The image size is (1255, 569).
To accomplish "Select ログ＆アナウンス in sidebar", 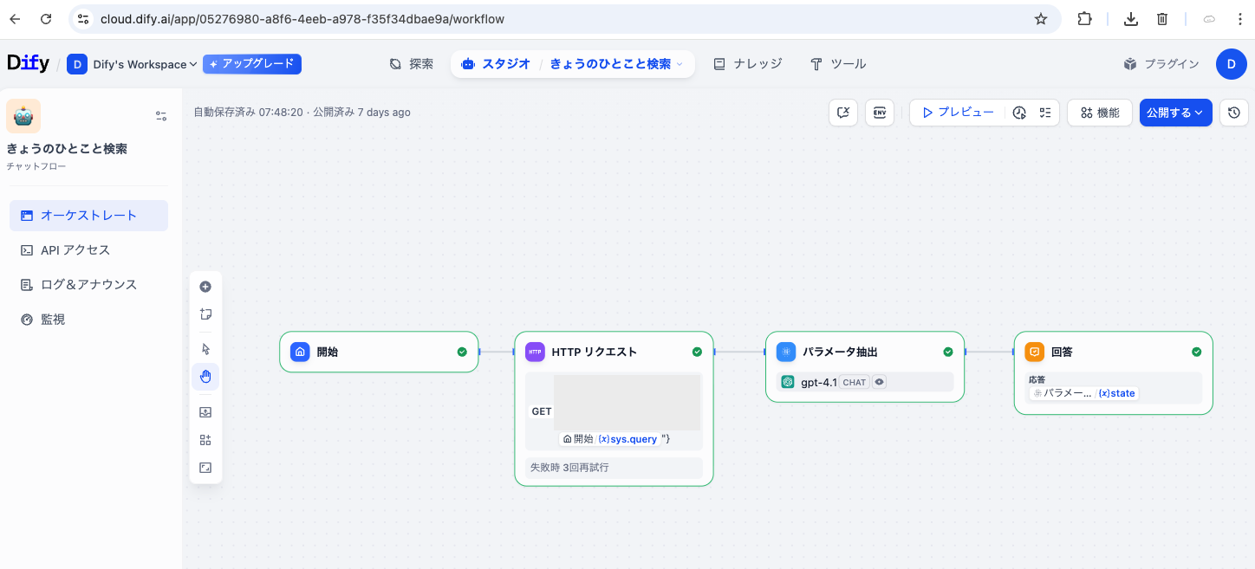I will 88,285.
